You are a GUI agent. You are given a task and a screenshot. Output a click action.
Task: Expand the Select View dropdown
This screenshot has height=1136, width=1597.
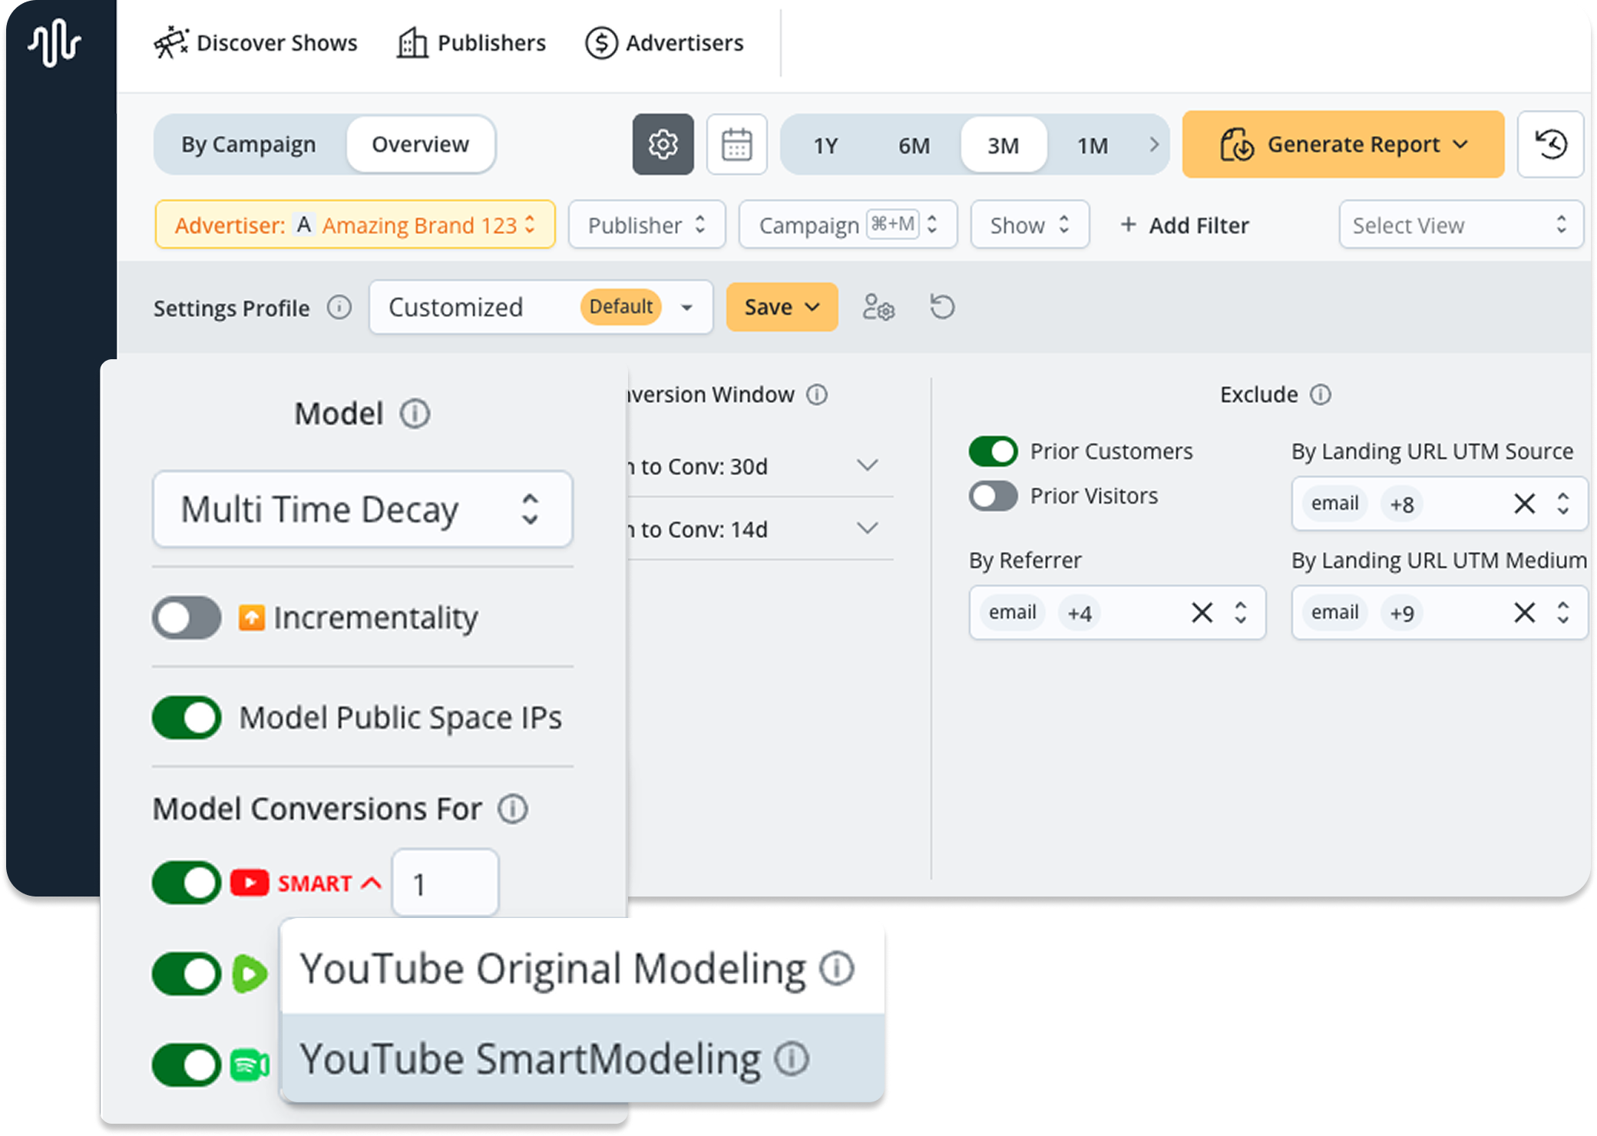pos(1460,225)
